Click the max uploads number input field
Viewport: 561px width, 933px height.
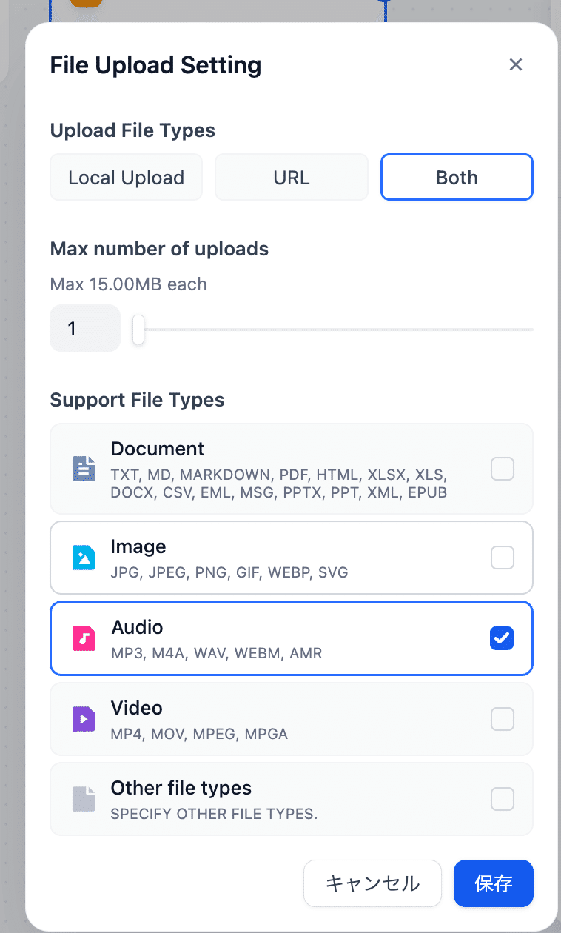click(84, 328)
